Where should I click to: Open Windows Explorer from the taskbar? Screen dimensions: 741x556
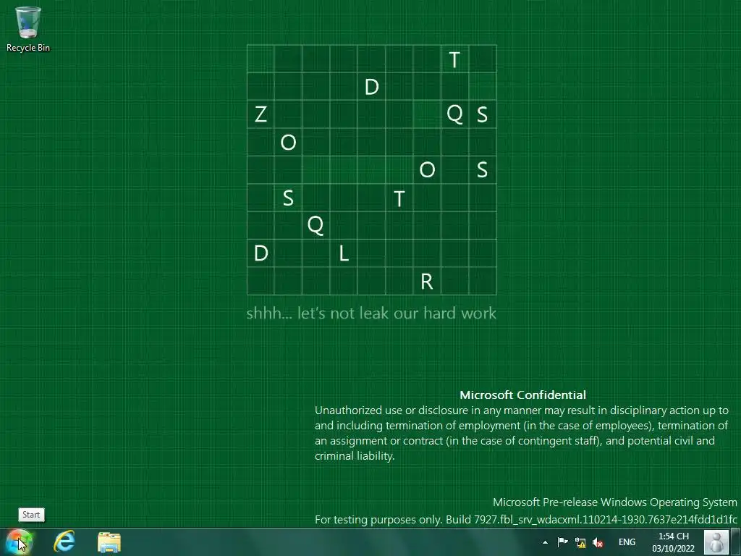109,542
